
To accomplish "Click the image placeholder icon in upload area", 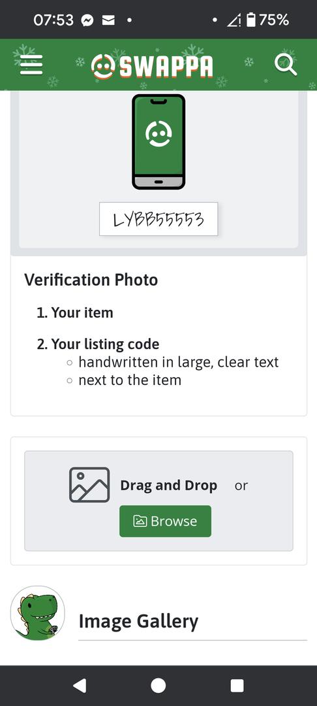I will click(x=89, y=485).
